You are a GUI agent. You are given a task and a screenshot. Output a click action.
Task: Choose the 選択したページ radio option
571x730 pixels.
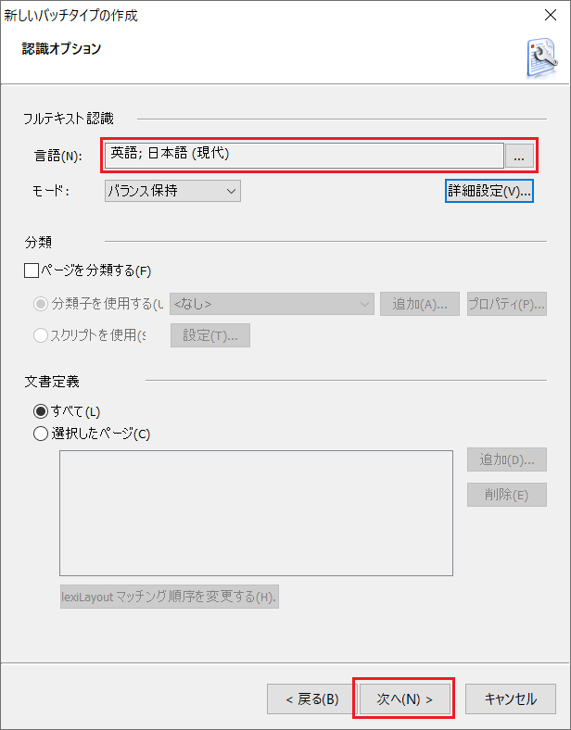point(41,434)
